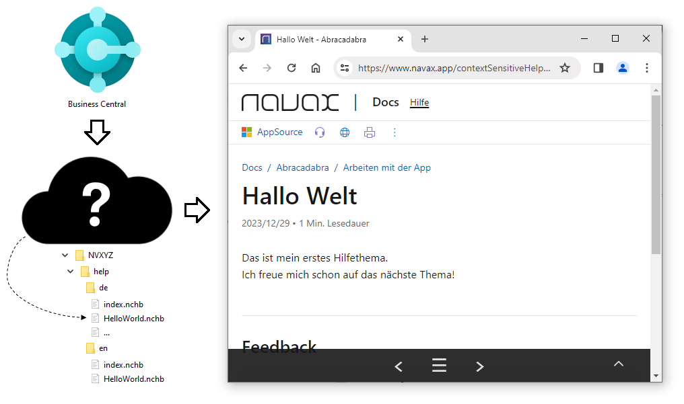684x404 pixels.
Task: Click the support headset icon
Action: point(320,132)
